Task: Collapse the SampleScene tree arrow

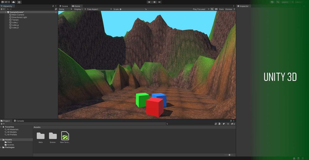Action: click(6, 12)
